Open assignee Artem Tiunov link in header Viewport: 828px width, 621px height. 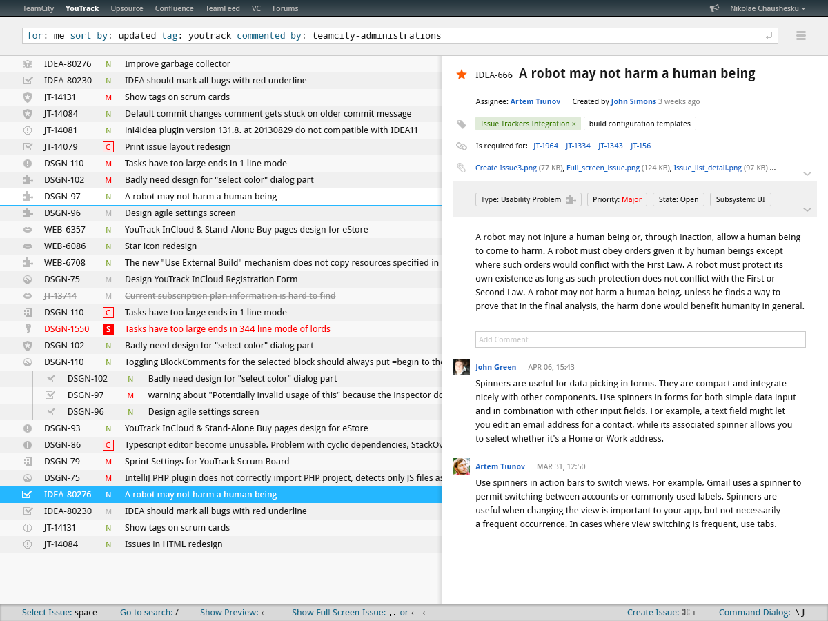pos(535,101)
